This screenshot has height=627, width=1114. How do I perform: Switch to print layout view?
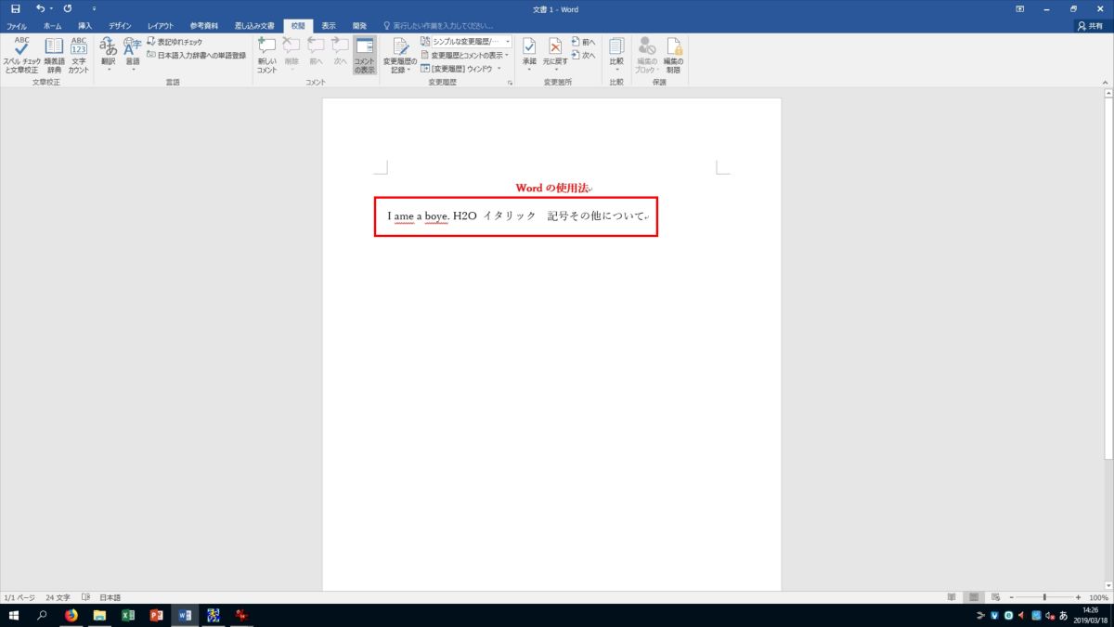click(974, 597)
